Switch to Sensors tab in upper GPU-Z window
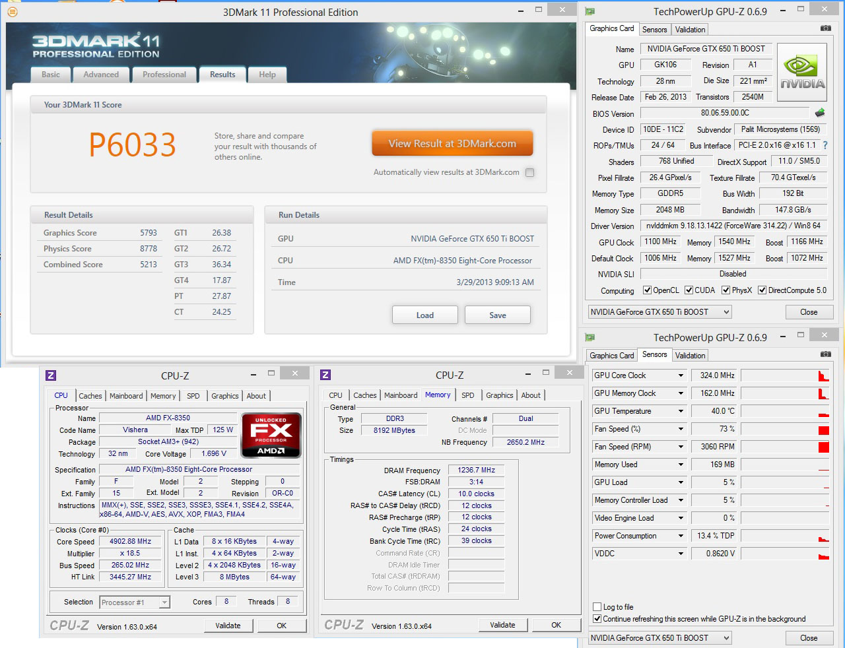The image size is (845, 648). pos(655,30)
